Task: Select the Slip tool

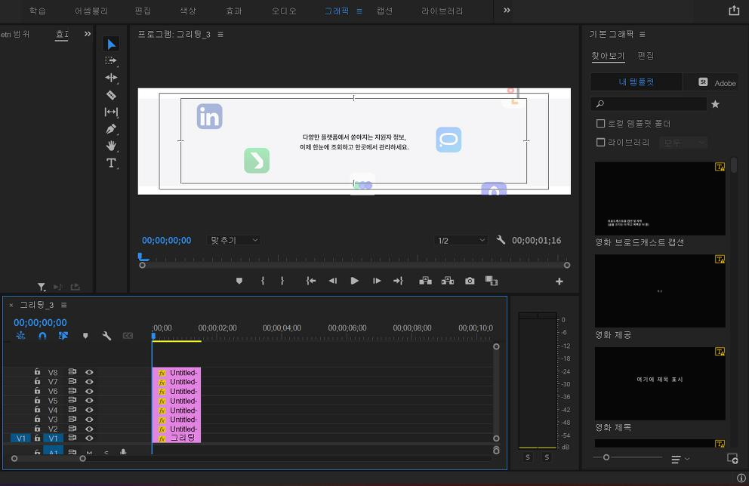Action: tap(111, 112)
